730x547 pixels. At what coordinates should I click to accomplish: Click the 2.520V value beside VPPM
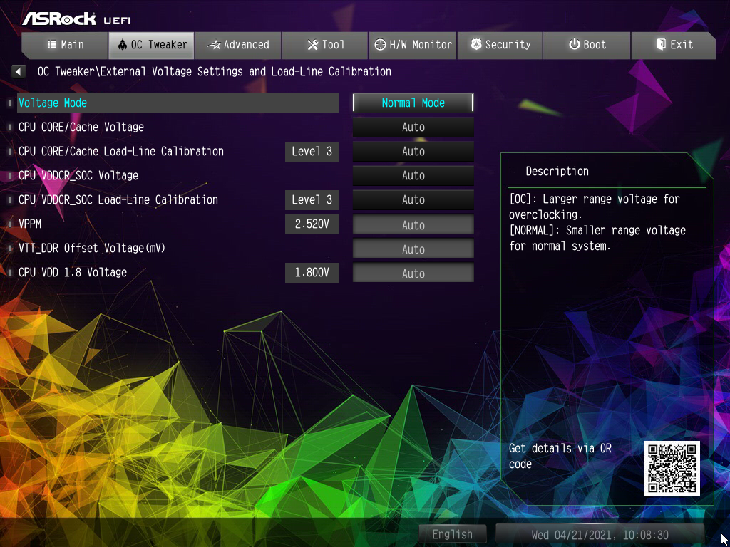(x=312, y=224)
